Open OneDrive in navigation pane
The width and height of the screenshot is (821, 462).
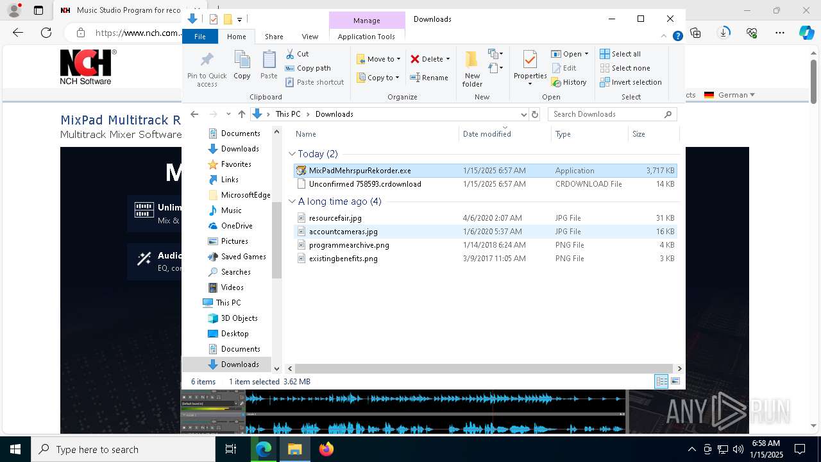236,226
